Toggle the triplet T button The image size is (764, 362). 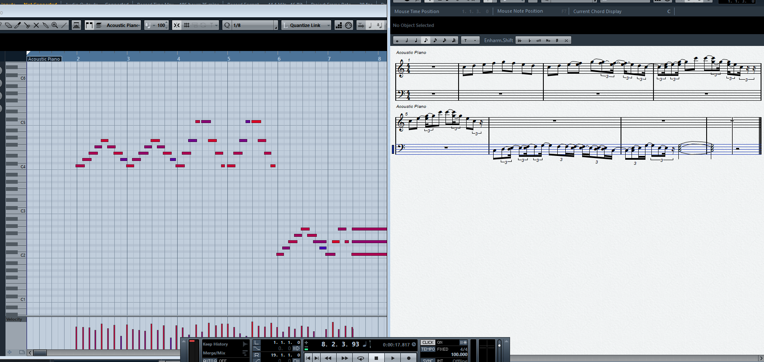[465, 40]
